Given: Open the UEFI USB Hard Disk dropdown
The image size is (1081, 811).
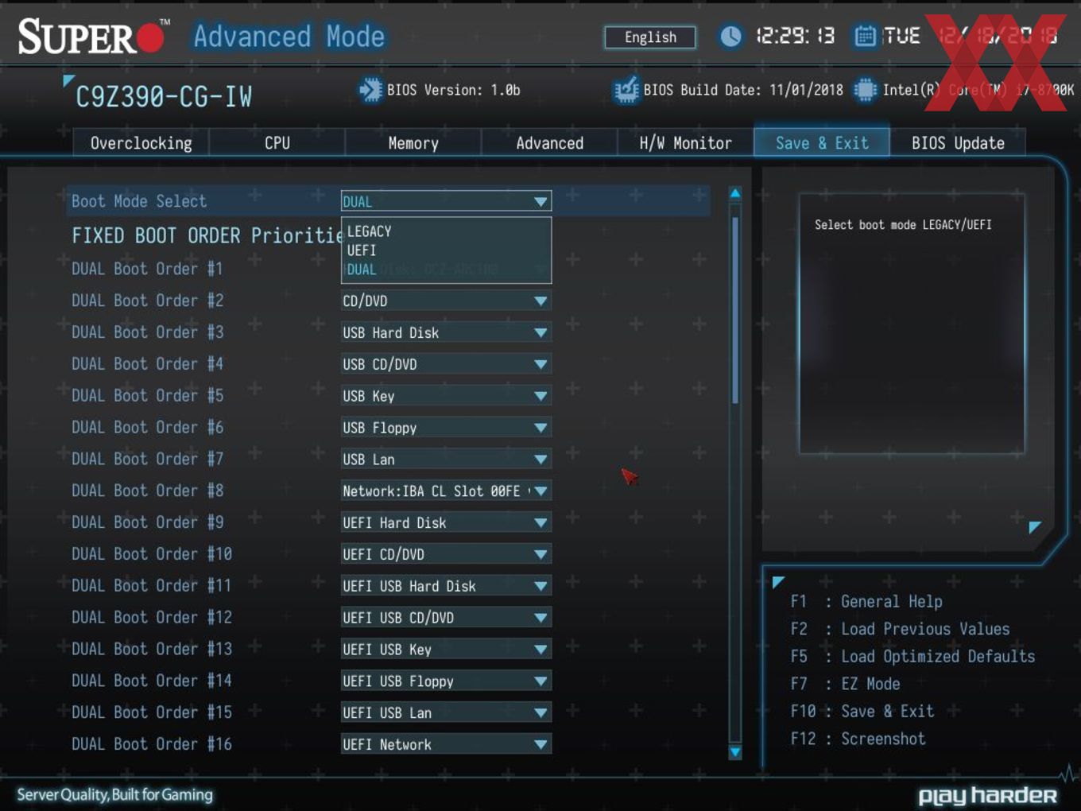Looking at the screenshot, I should (446, 586).
